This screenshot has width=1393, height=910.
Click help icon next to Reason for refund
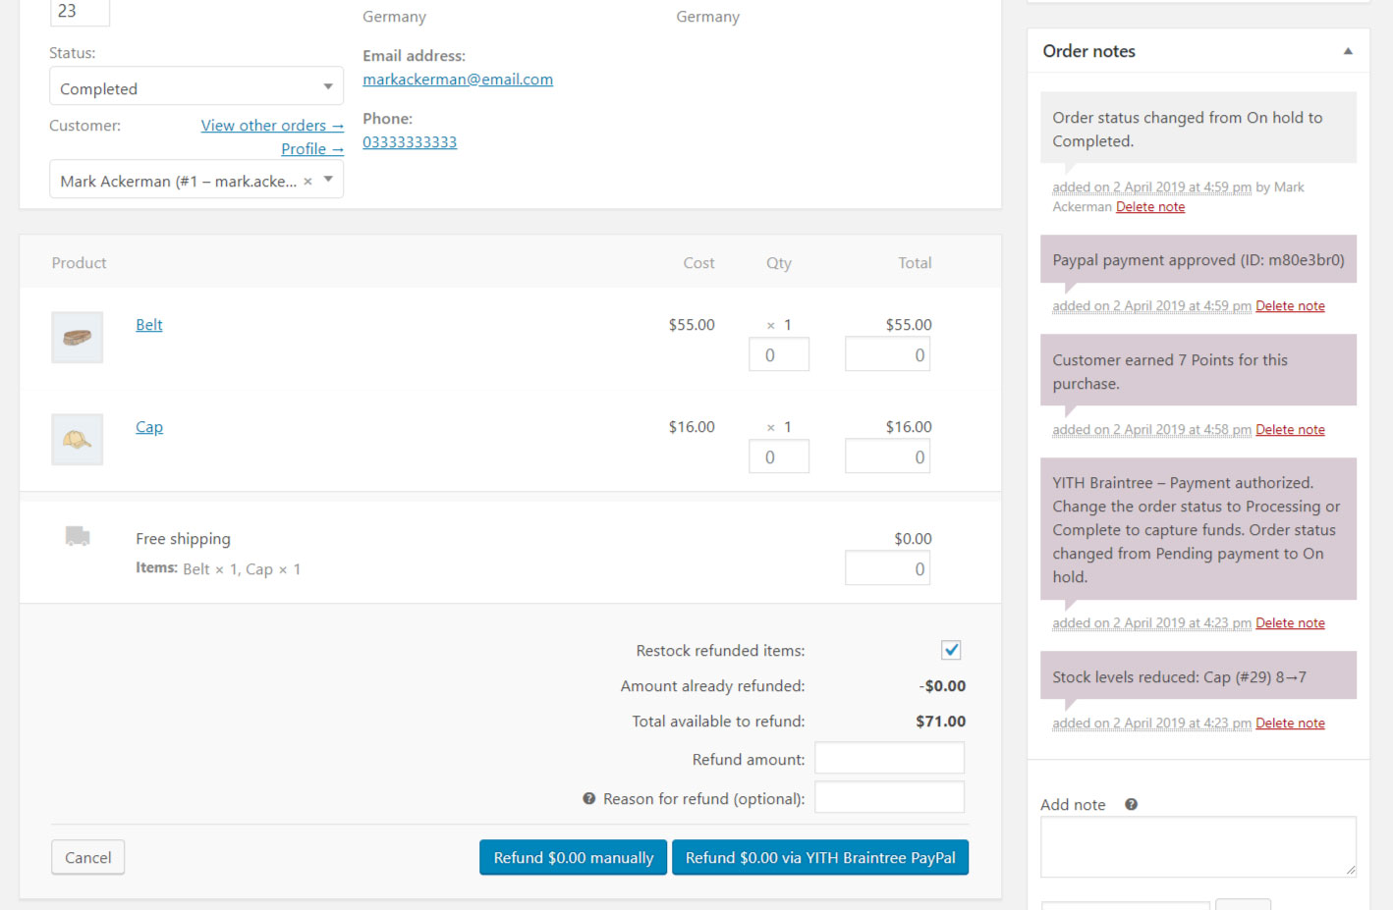[589, 799]
